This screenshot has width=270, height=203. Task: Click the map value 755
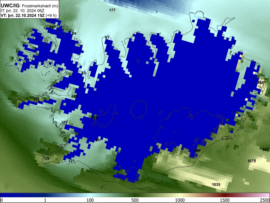click(x=36, y=101)
